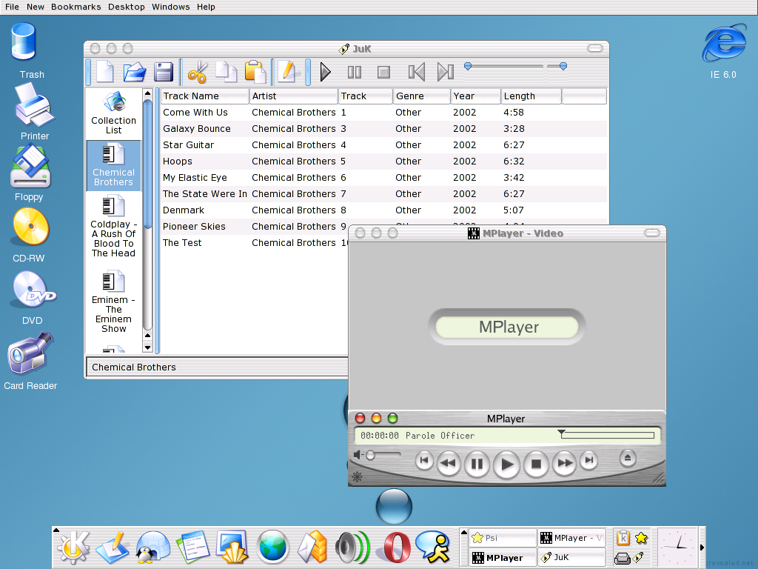
Task: Open the Windows menu
Action: tap(171, 7)
